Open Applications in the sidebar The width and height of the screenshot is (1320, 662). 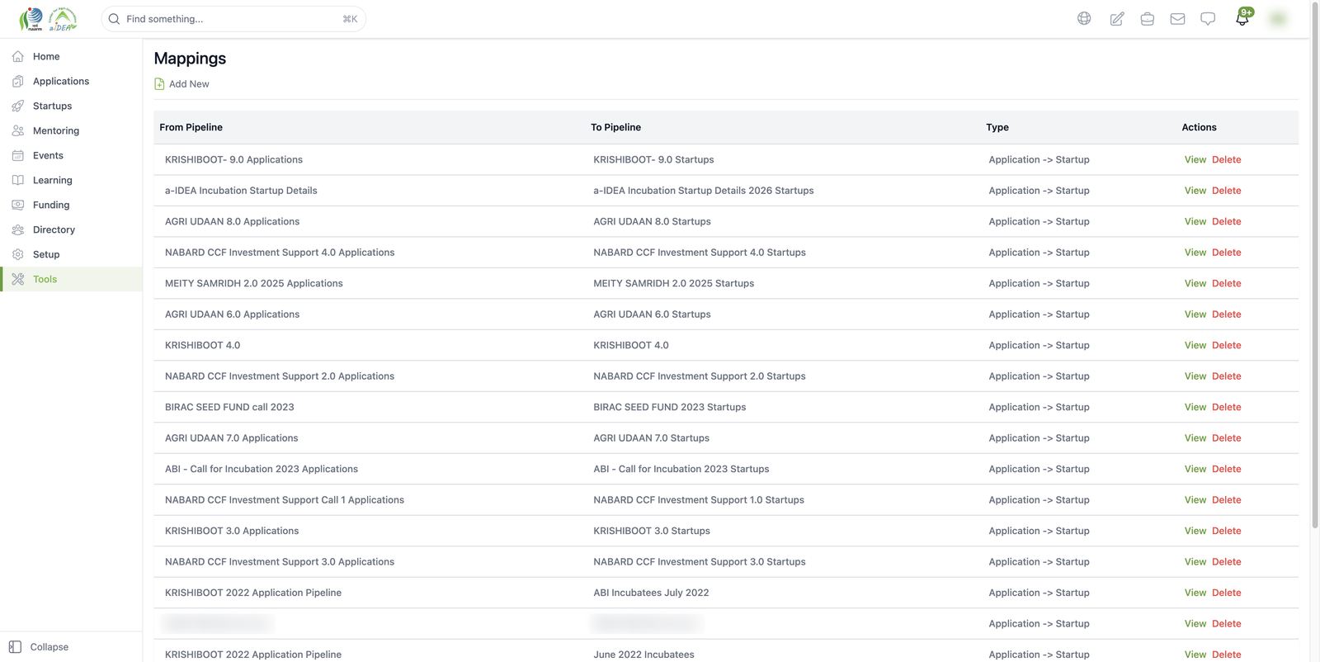pos(71,81)
